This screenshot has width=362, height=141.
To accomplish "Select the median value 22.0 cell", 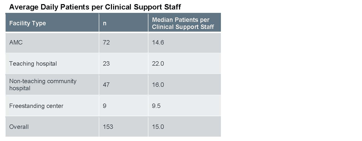I will [x=158, y=64].
